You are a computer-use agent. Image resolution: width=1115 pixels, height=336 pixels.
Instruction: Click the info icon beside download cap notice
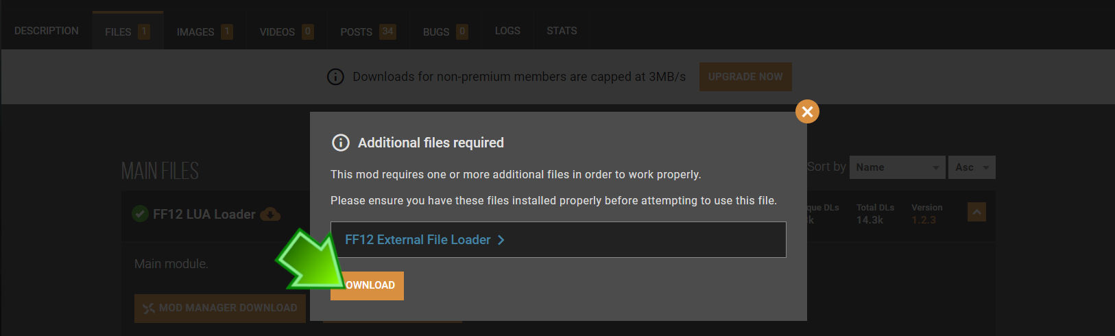(x=335, y=77)
